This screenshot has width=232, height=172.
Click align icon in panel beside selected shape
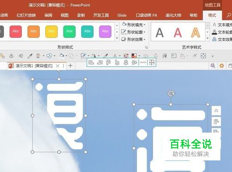216,121
